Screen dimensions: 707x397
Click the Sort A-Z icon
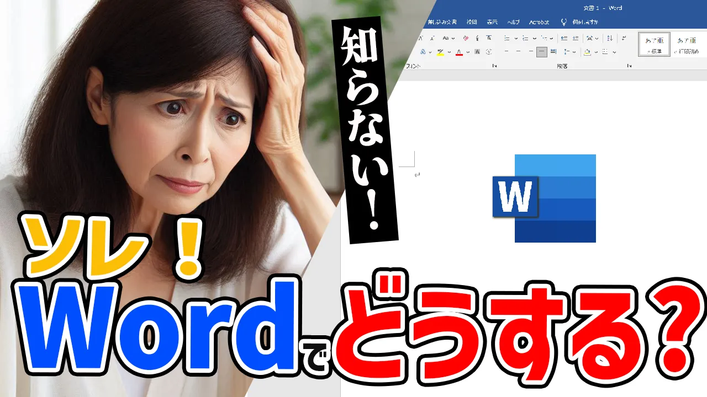click(x=610, y=38)
